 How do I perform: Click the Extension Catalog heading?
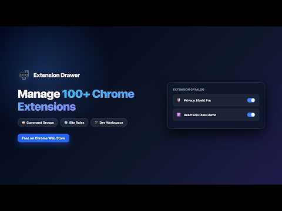(x=189, y=90)
